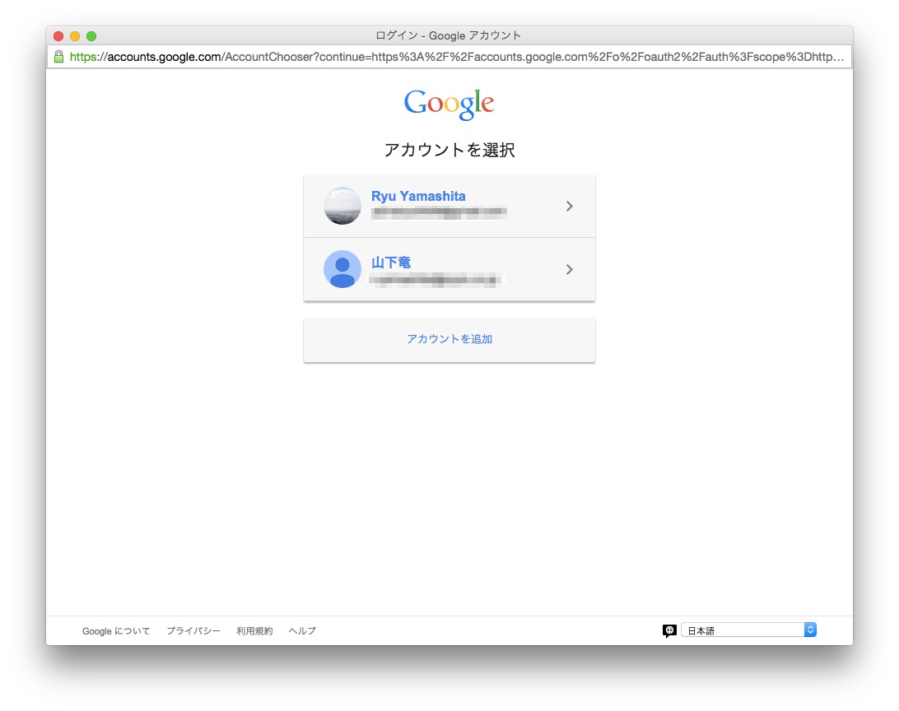The height and width of the screenshot is (711, 899).
Task: Maximize the window with the green button
Action: 91,36
